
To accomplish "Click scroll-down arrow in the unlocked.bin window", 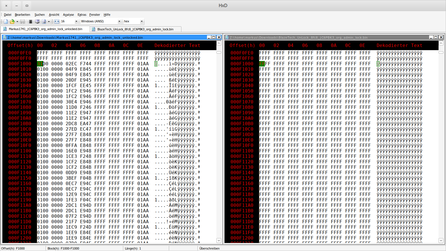I will (x=219, y=241).
